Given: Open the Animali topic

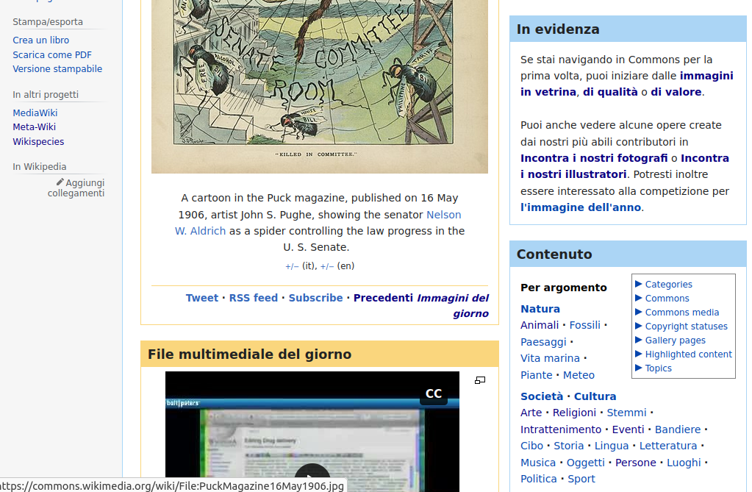Looking at the screenshot, I should (x=540, y=325).
